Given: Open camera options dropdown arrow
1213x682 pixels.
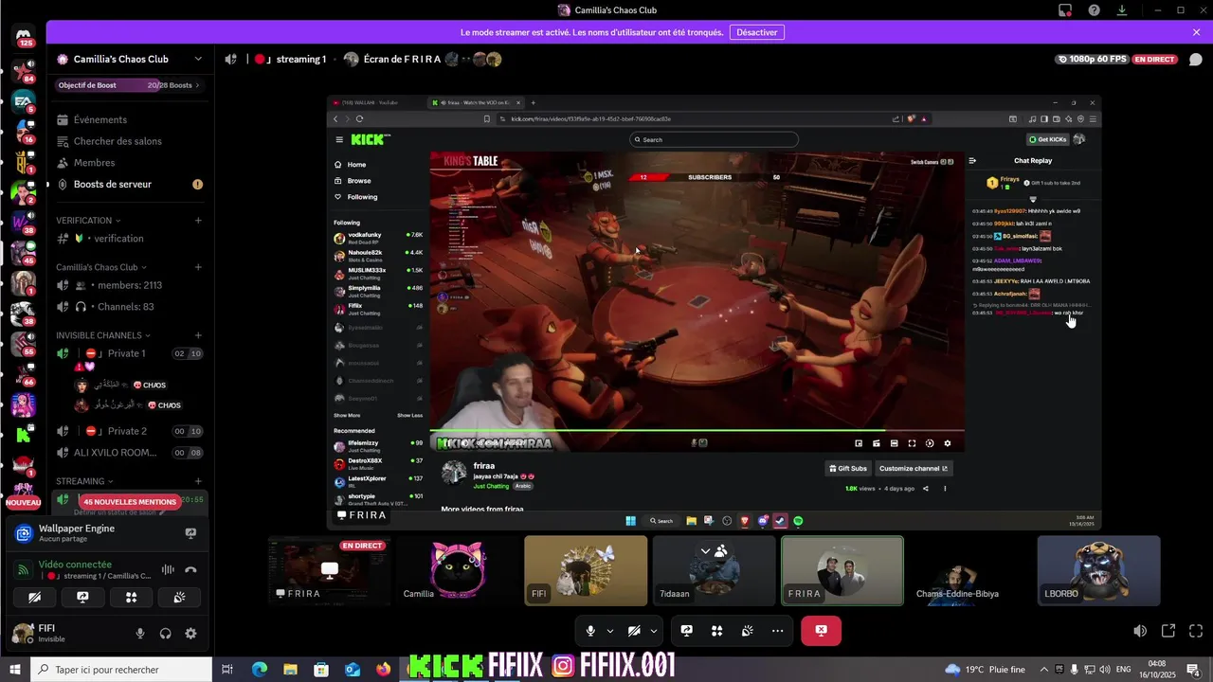Looking at the screenshot, I should (654, 631).
